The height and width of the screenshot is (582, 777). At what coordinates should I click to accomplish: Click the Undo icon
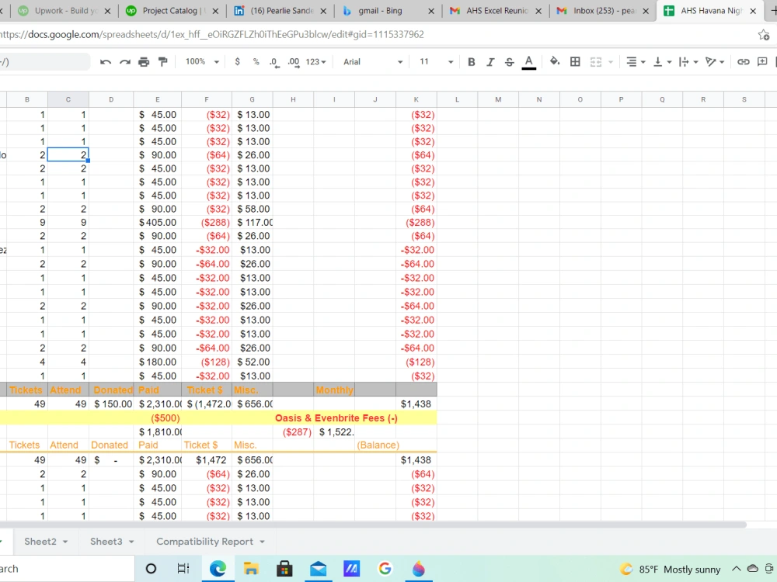point(105,62)
